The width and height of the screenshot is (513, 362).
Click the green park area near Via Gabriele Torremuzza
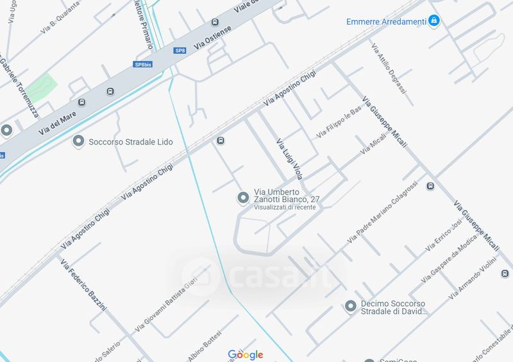point(42,87)
